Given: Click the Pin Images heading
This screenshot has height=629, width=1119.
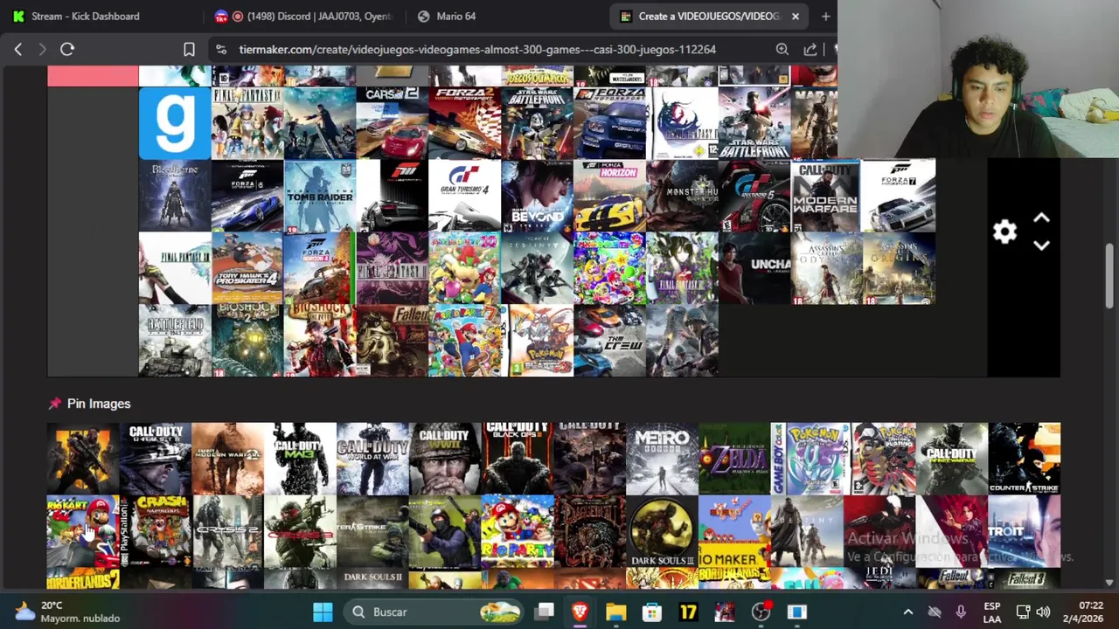Looking at the screenshot, I should [99, 404].
